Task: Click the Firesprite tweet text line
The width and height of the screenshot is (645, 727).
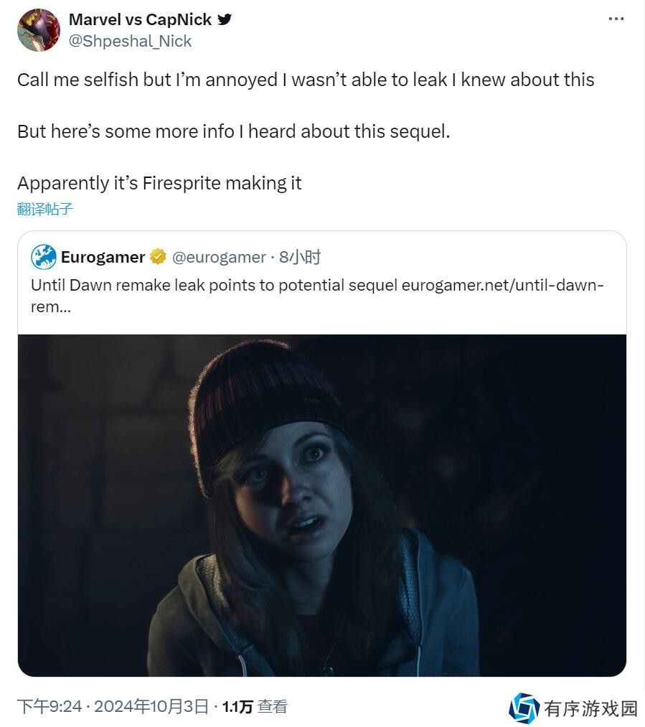Action: 159,183
